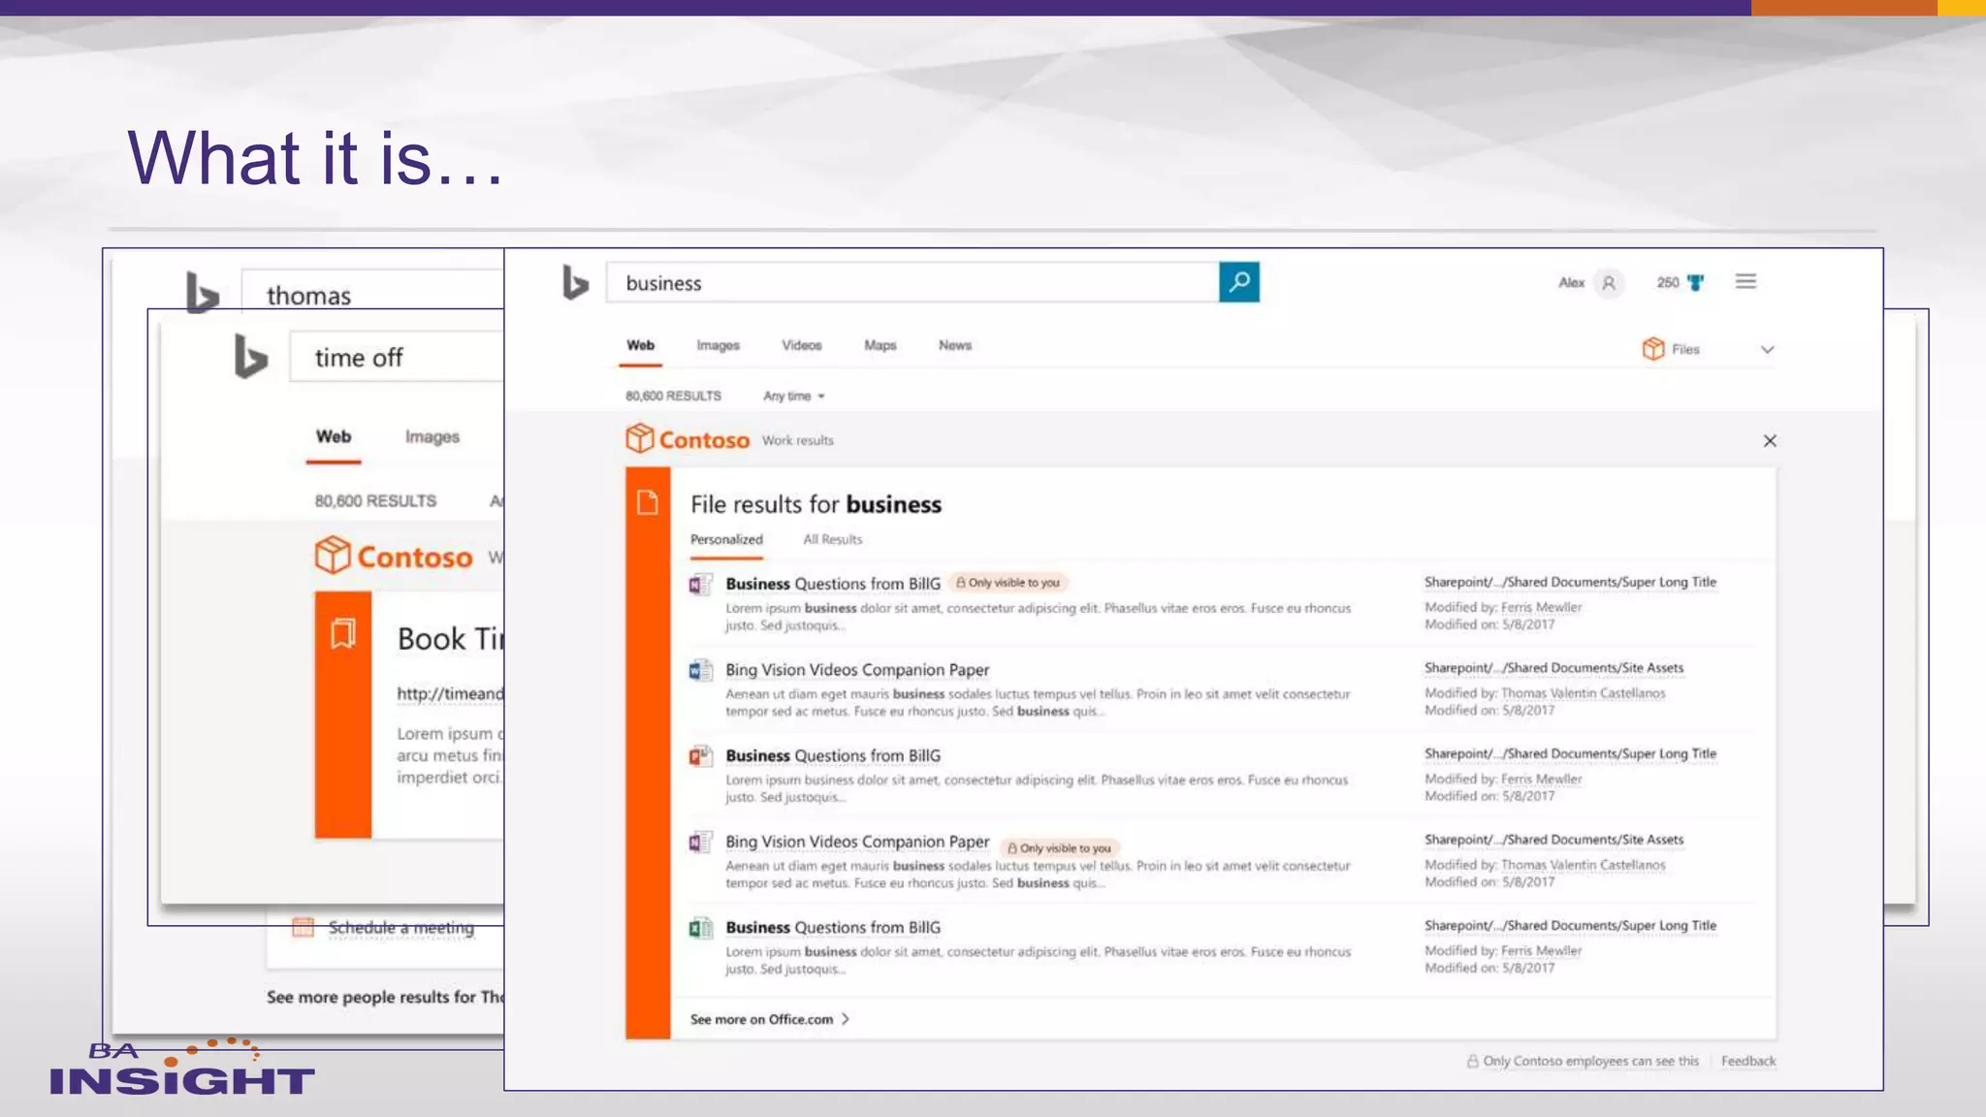Click the blue search magnifier button
This screenshot has height=1117, width=1986.
tap(1238, 282)
